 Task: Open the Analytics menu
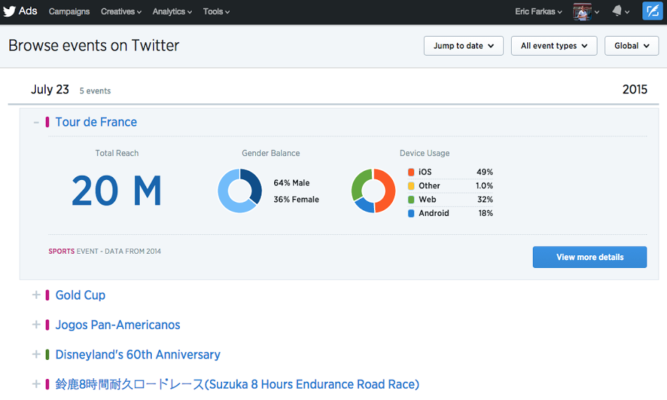tap(172, 11)
